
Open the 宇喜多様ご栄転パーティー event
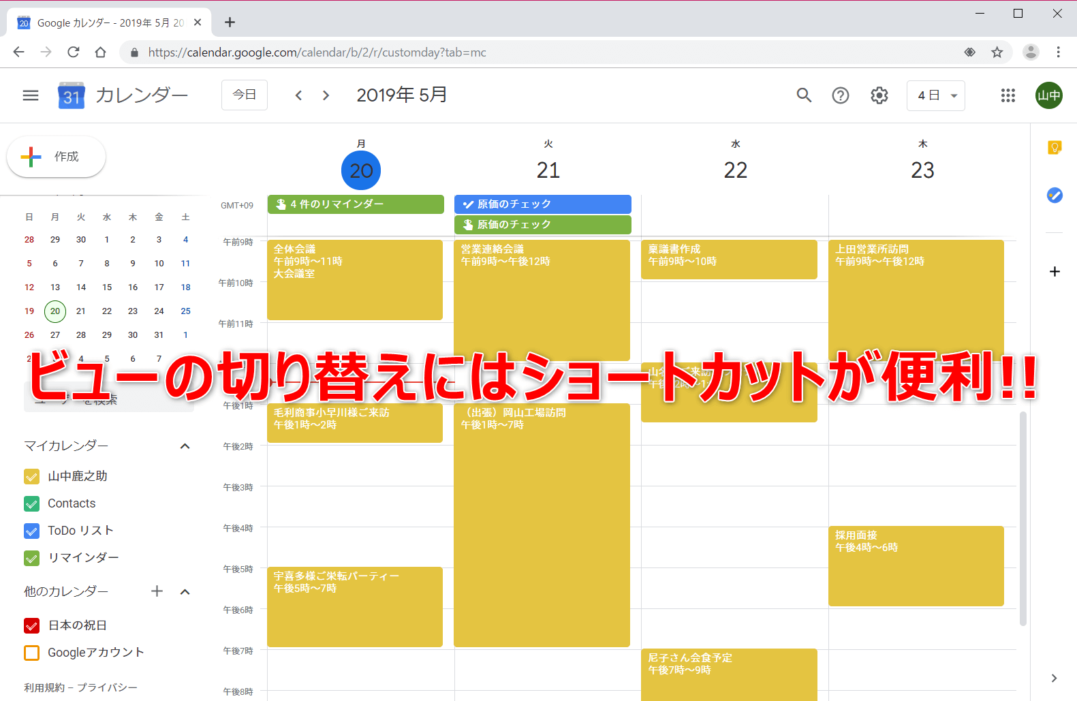tap(355, 607)
